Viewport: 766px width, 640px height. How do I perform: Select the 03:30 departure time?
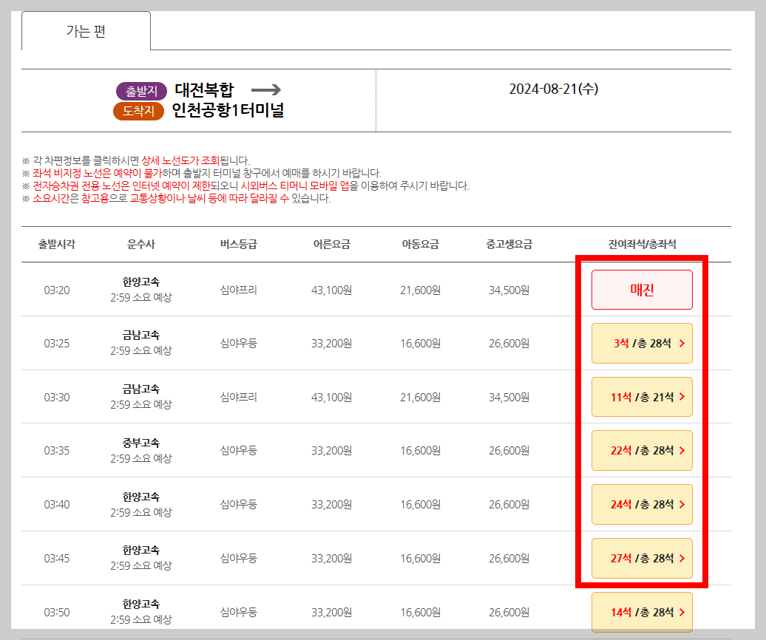pos(57,397)
